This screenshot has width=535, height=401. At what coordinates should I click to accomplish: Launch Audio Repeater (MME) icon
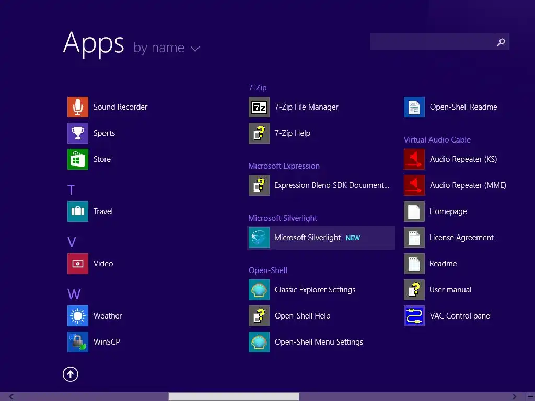414,185
